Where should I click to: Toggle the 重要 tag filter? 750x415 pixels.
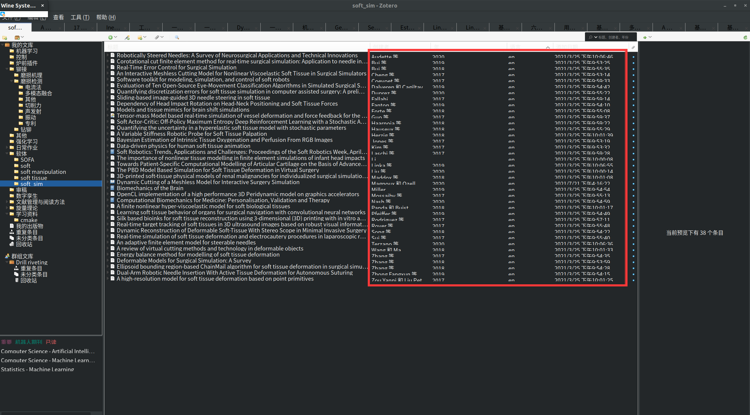click(6, 342)
